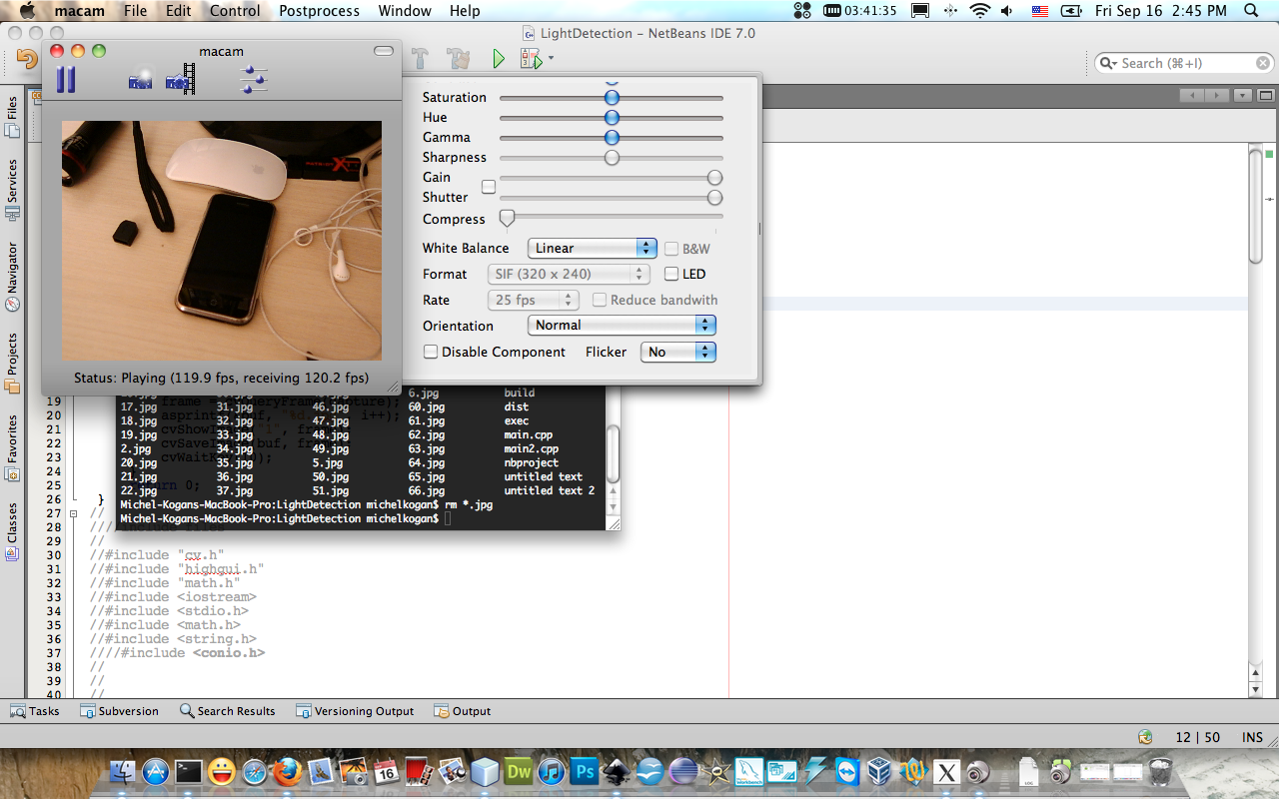Click the editor scroll left tabs arrow
Screen dimensions: 1279x799
click(1191, 96)
